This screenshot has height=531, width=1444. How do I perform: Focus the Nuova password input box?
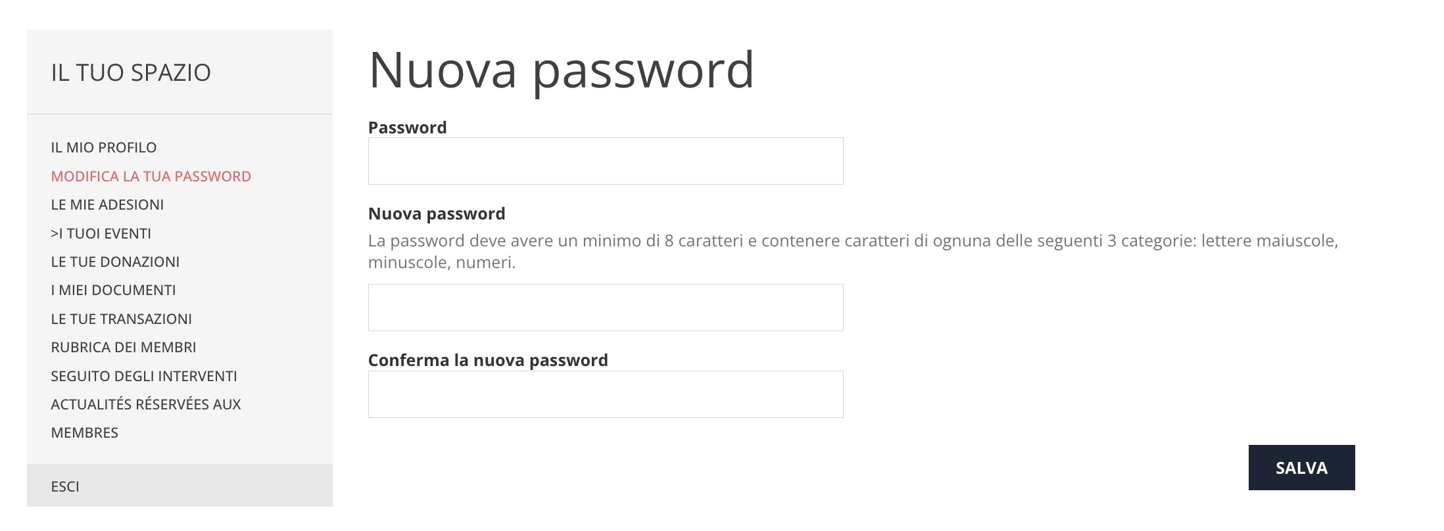click(x=605, y=307)
